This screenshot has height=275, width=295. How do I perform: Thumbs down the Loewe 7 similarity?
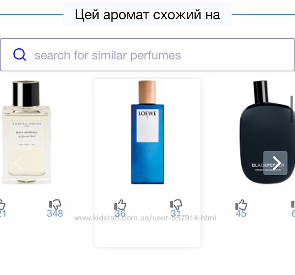pyautogui.click(x=176, y=204)
